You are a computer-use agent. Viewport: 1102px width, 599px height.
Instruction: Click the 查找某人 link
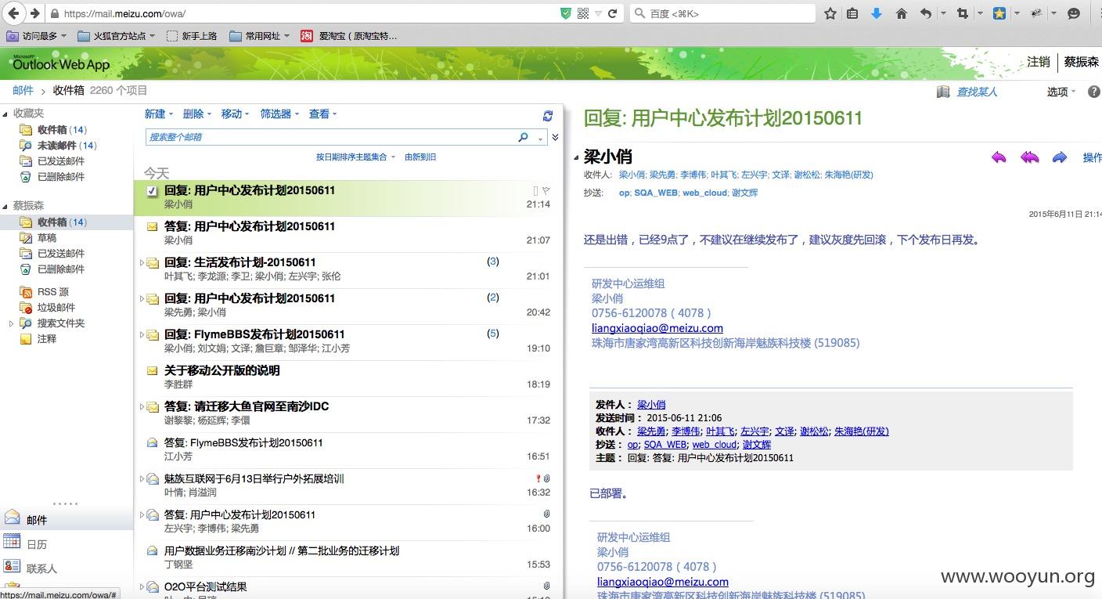click(x=977, y=92)
